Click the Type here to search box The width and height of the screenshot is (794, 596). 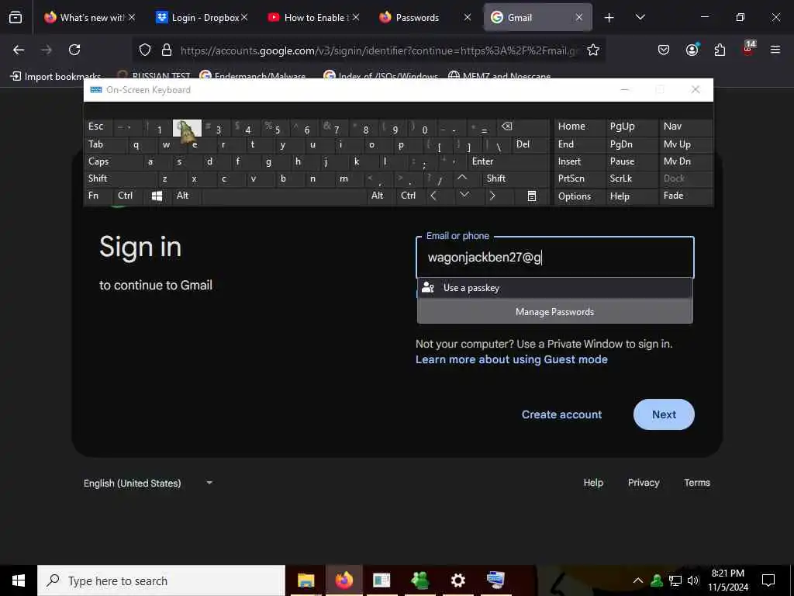tap(161, 580)
